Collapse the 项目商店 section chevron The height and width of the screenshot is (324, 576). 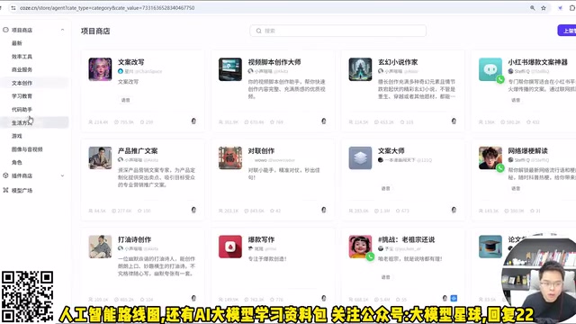click(x=62, y=30)
